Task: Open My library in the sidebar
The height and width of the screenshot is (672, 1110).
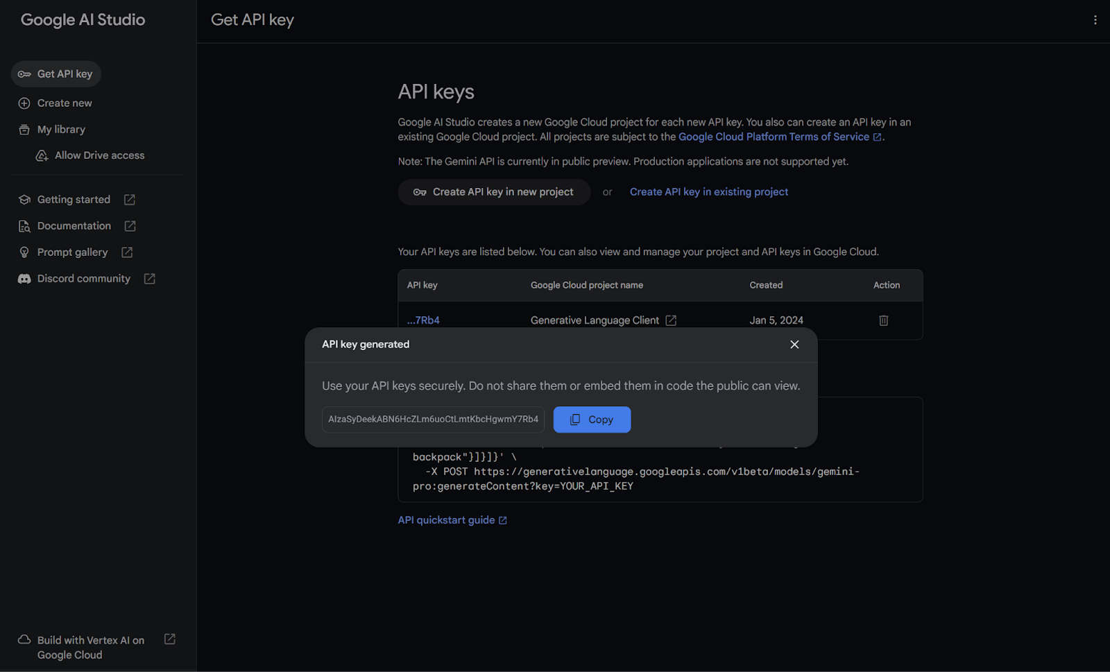Action: [x=61, y=130]
